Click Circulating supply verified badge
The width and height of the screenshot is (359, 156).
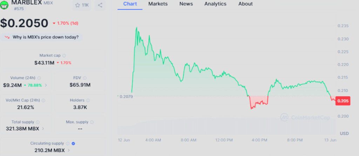pyautogui.click(x=73, y=143)
